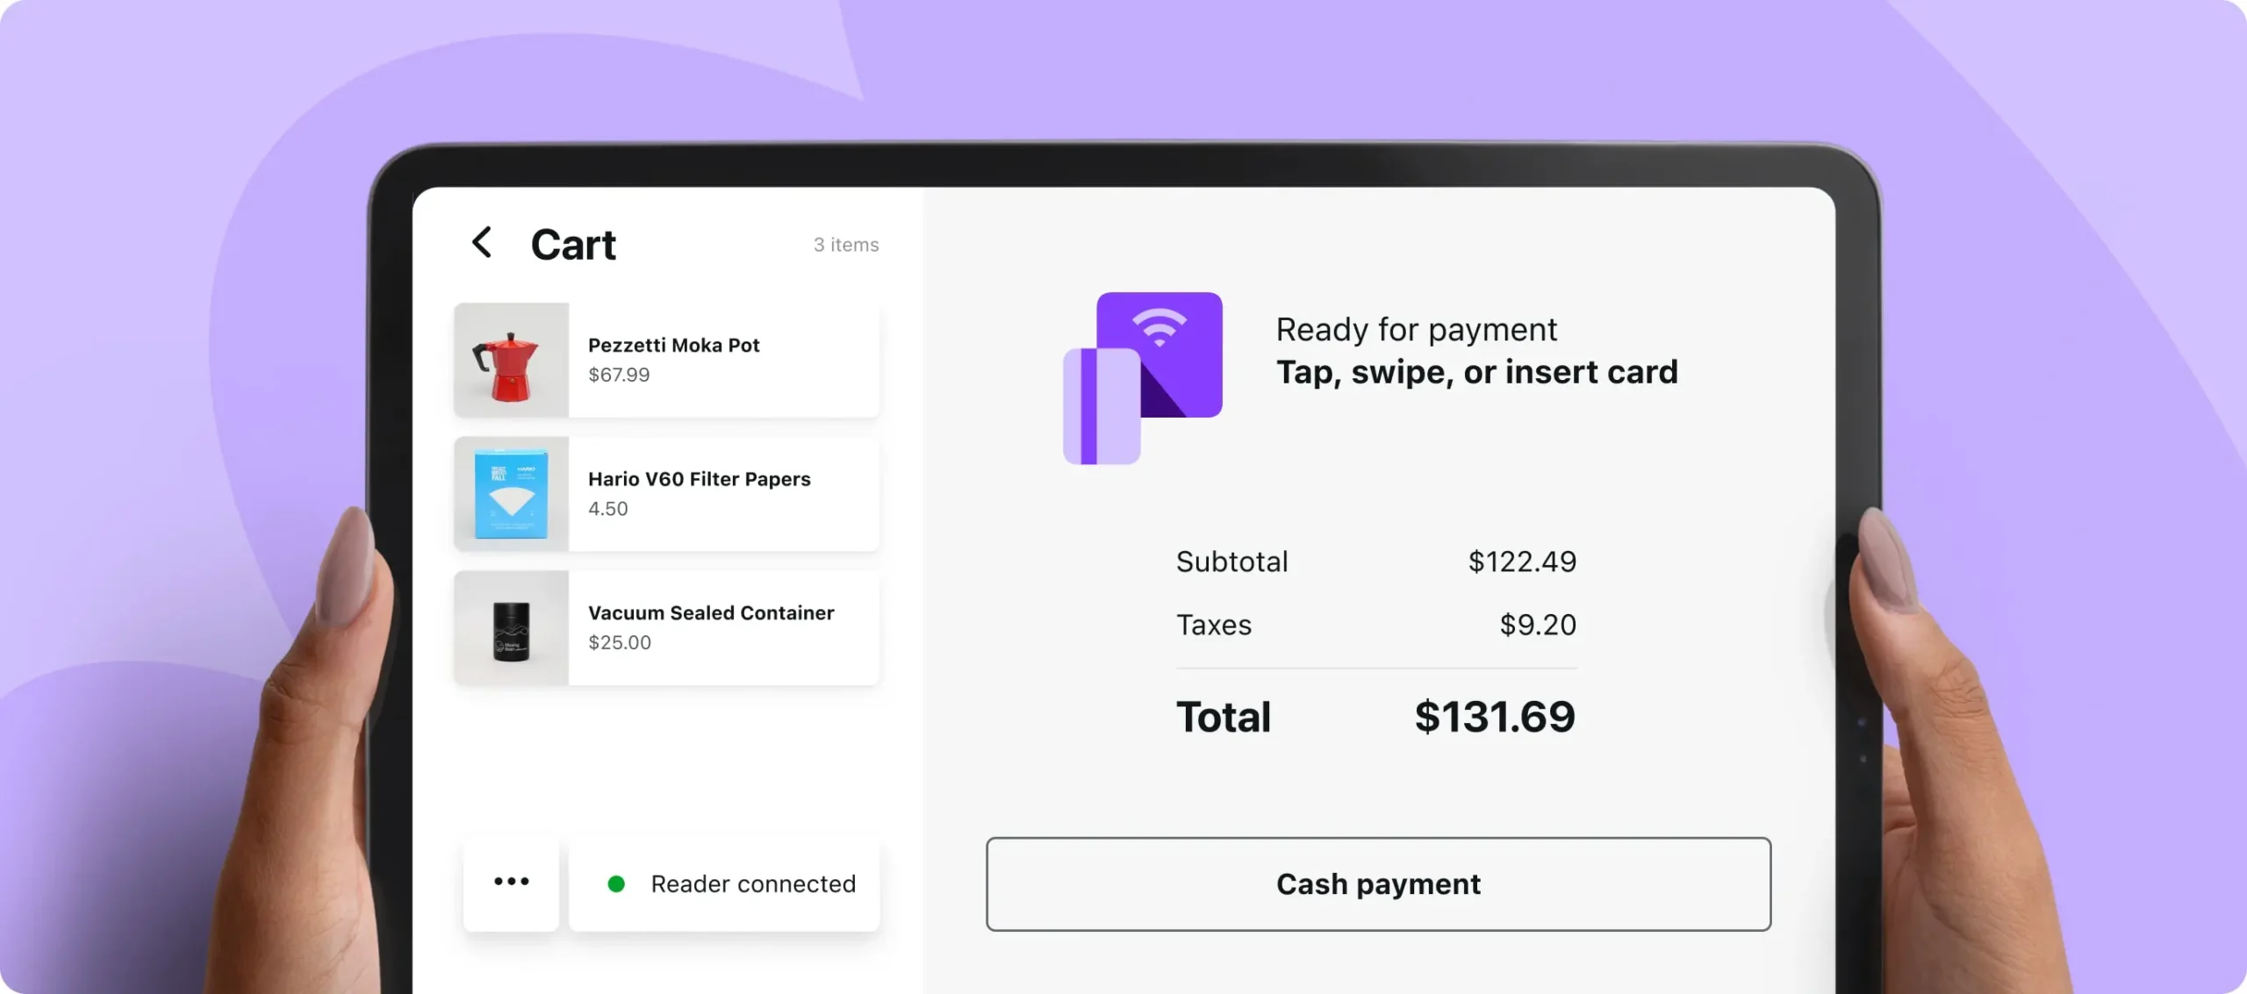Click the Reader connected button
This screenshot has height=994, width=2247.
point(751,884)
